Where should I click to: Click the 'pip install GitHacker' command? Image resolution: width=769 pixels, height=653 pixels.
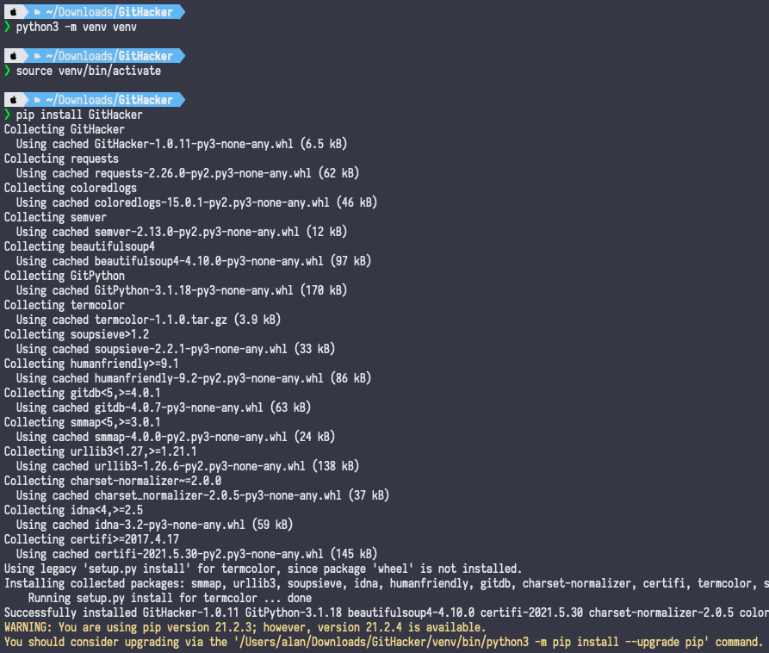79,115
